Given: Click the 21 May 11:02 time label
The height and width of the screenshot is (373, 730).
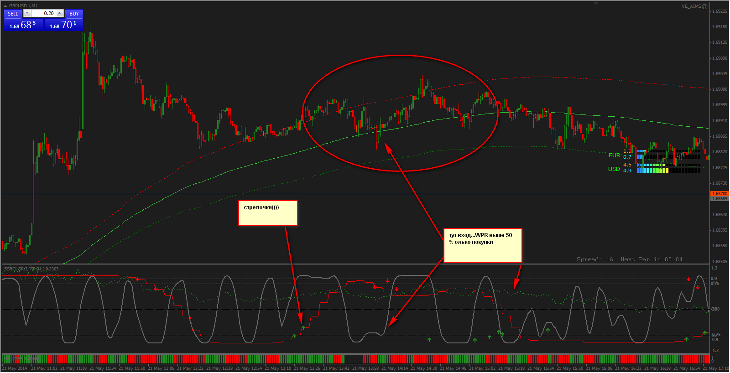Looking at the screenshot, I should pyautogui.click(x=44, y=368).
